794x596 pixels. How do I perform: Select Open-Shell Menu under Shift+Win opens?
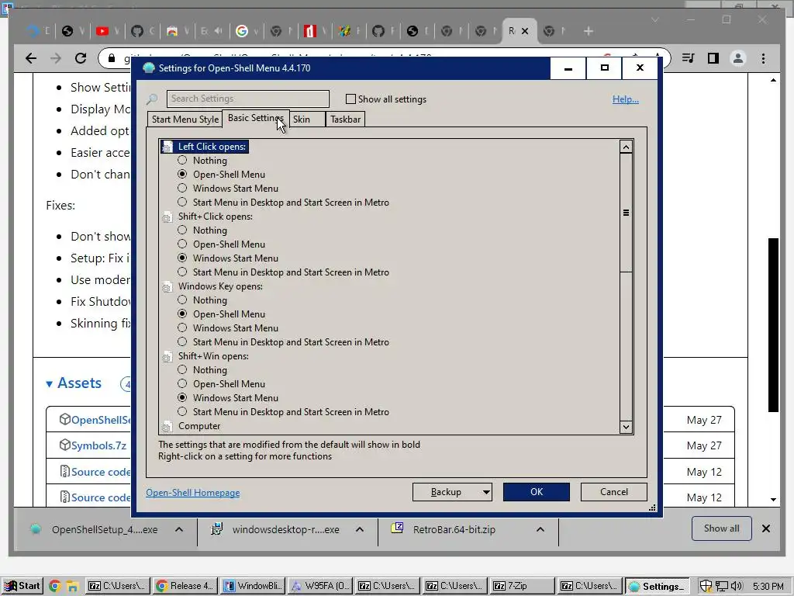point(182,383)
